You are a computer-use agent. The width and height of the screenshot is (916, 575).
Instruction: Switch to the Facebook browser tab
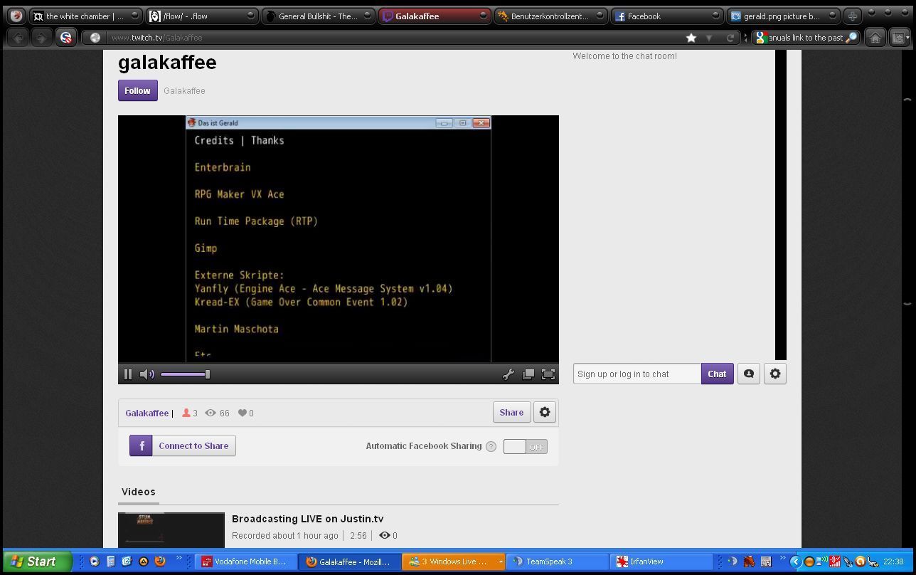click(x=666, y=16)
